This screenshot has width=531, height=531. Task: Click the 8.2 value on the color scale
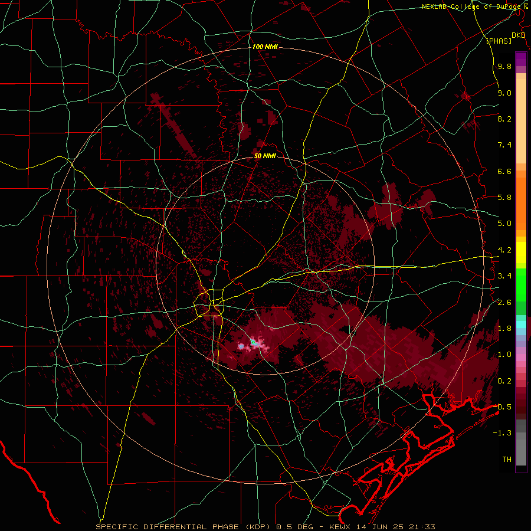pos(504,119)
